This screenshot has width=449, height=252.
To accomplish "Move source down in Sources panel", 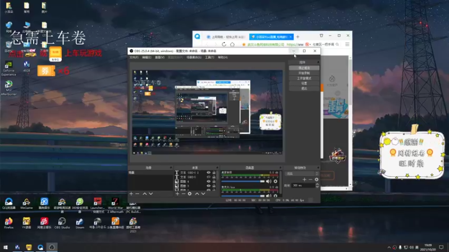I will click(203, 194).
